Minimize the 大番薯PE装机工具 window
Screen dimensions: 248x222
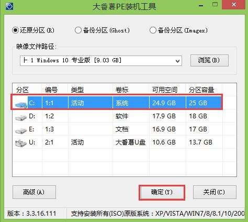click(x=201, y=6)
